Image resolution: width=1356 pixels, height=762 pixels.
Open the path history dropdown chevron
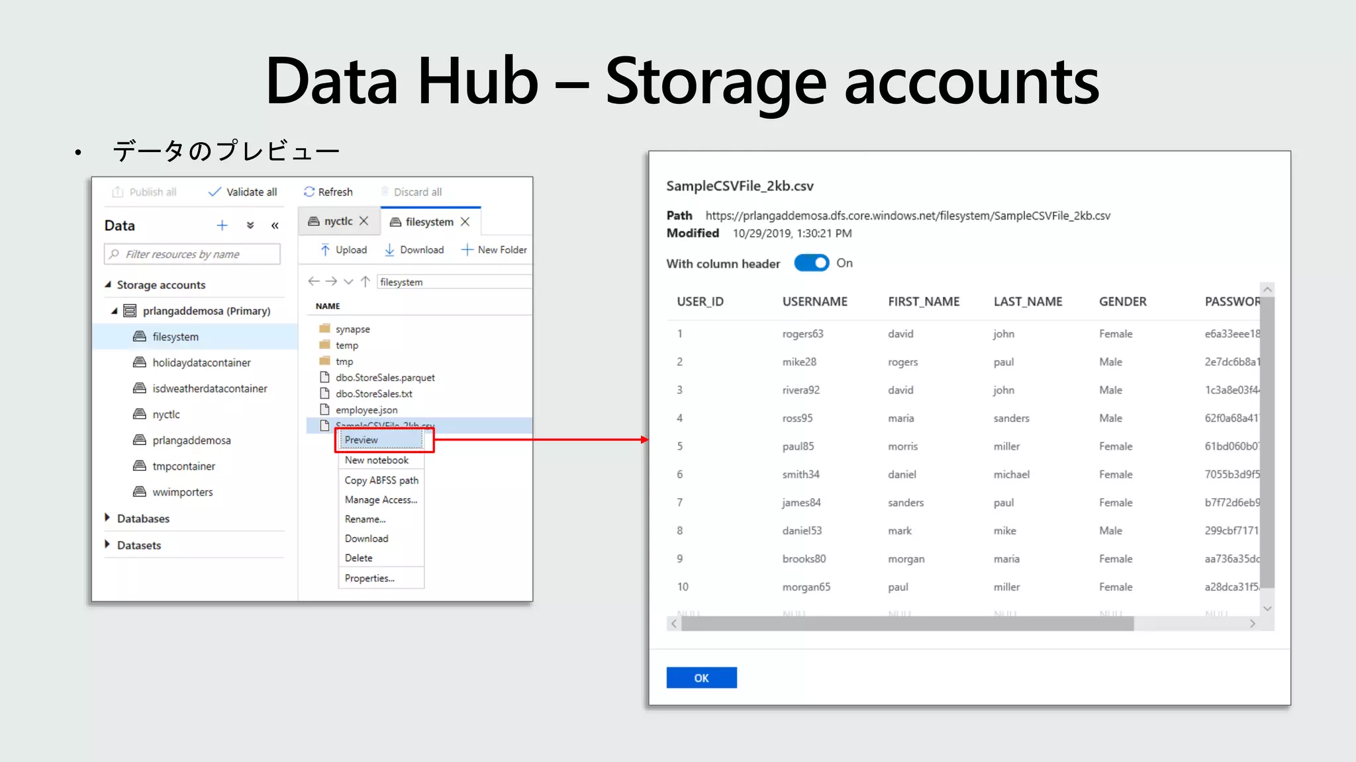[x=348, y=282]
